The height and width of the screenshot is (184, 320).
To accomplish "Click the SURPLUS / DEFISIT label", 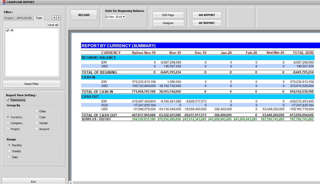I will click(x=96, y=119).
